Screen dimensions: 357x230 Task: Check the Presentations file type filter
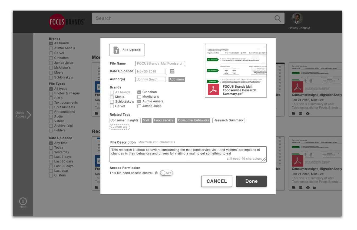(51, 112)
